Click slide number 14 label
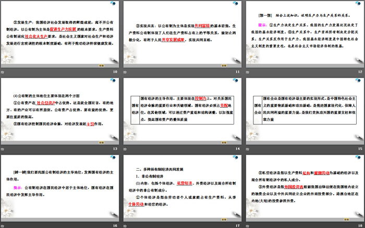The height and width of the screenshot is (228, 365). click(x=237, y=149)
